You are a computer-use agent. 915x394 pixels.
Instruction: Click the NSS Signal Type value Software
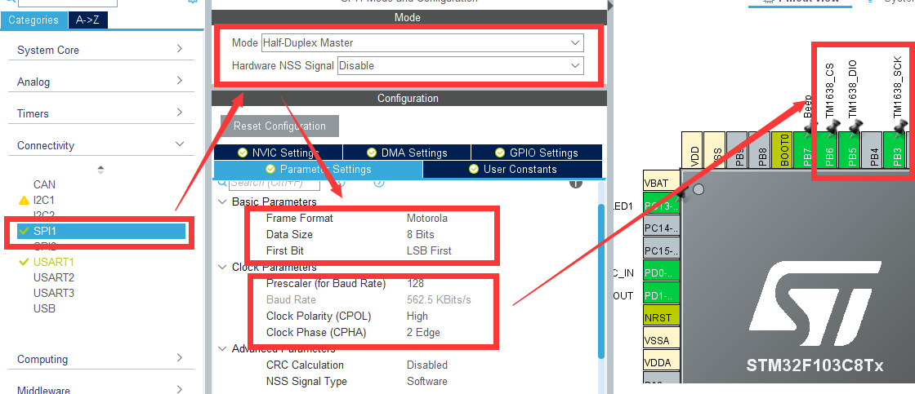pyautogui.click(x=427, y=381)
